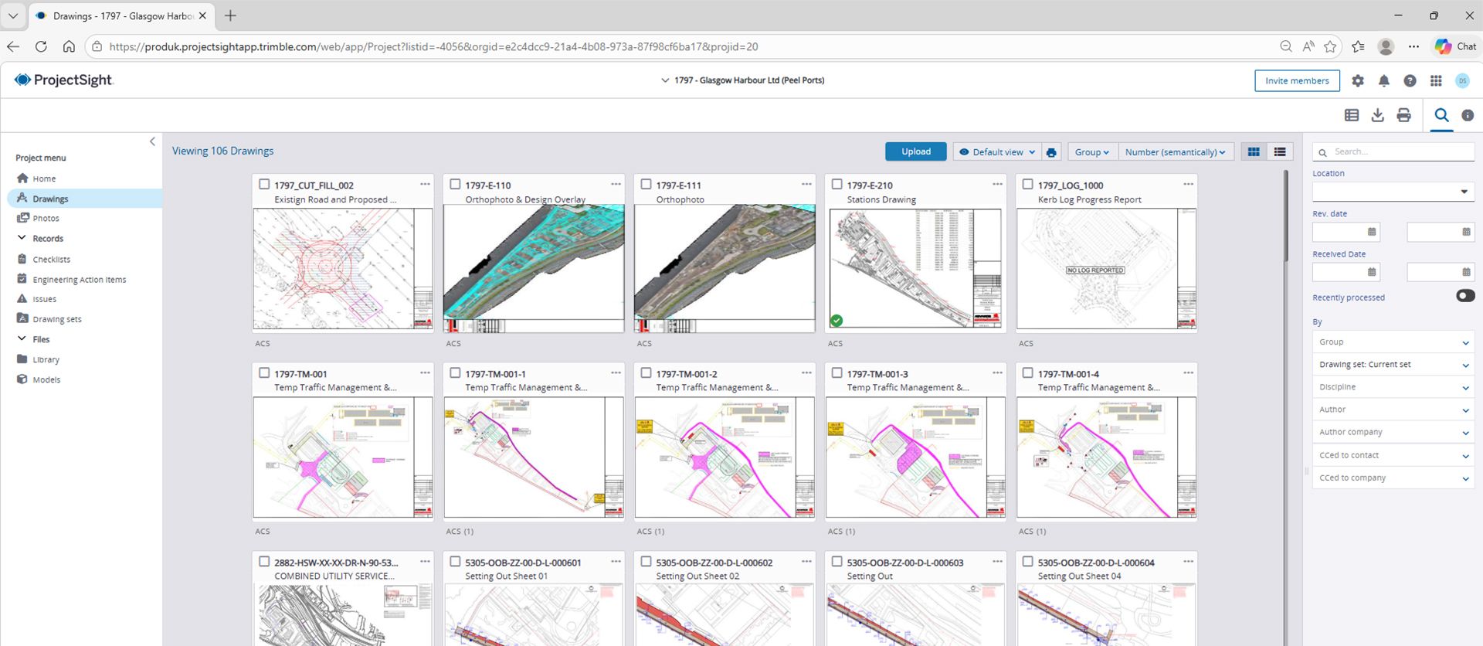Select the checkbox for 1797_LOG_1000

tap(1027, 185)
